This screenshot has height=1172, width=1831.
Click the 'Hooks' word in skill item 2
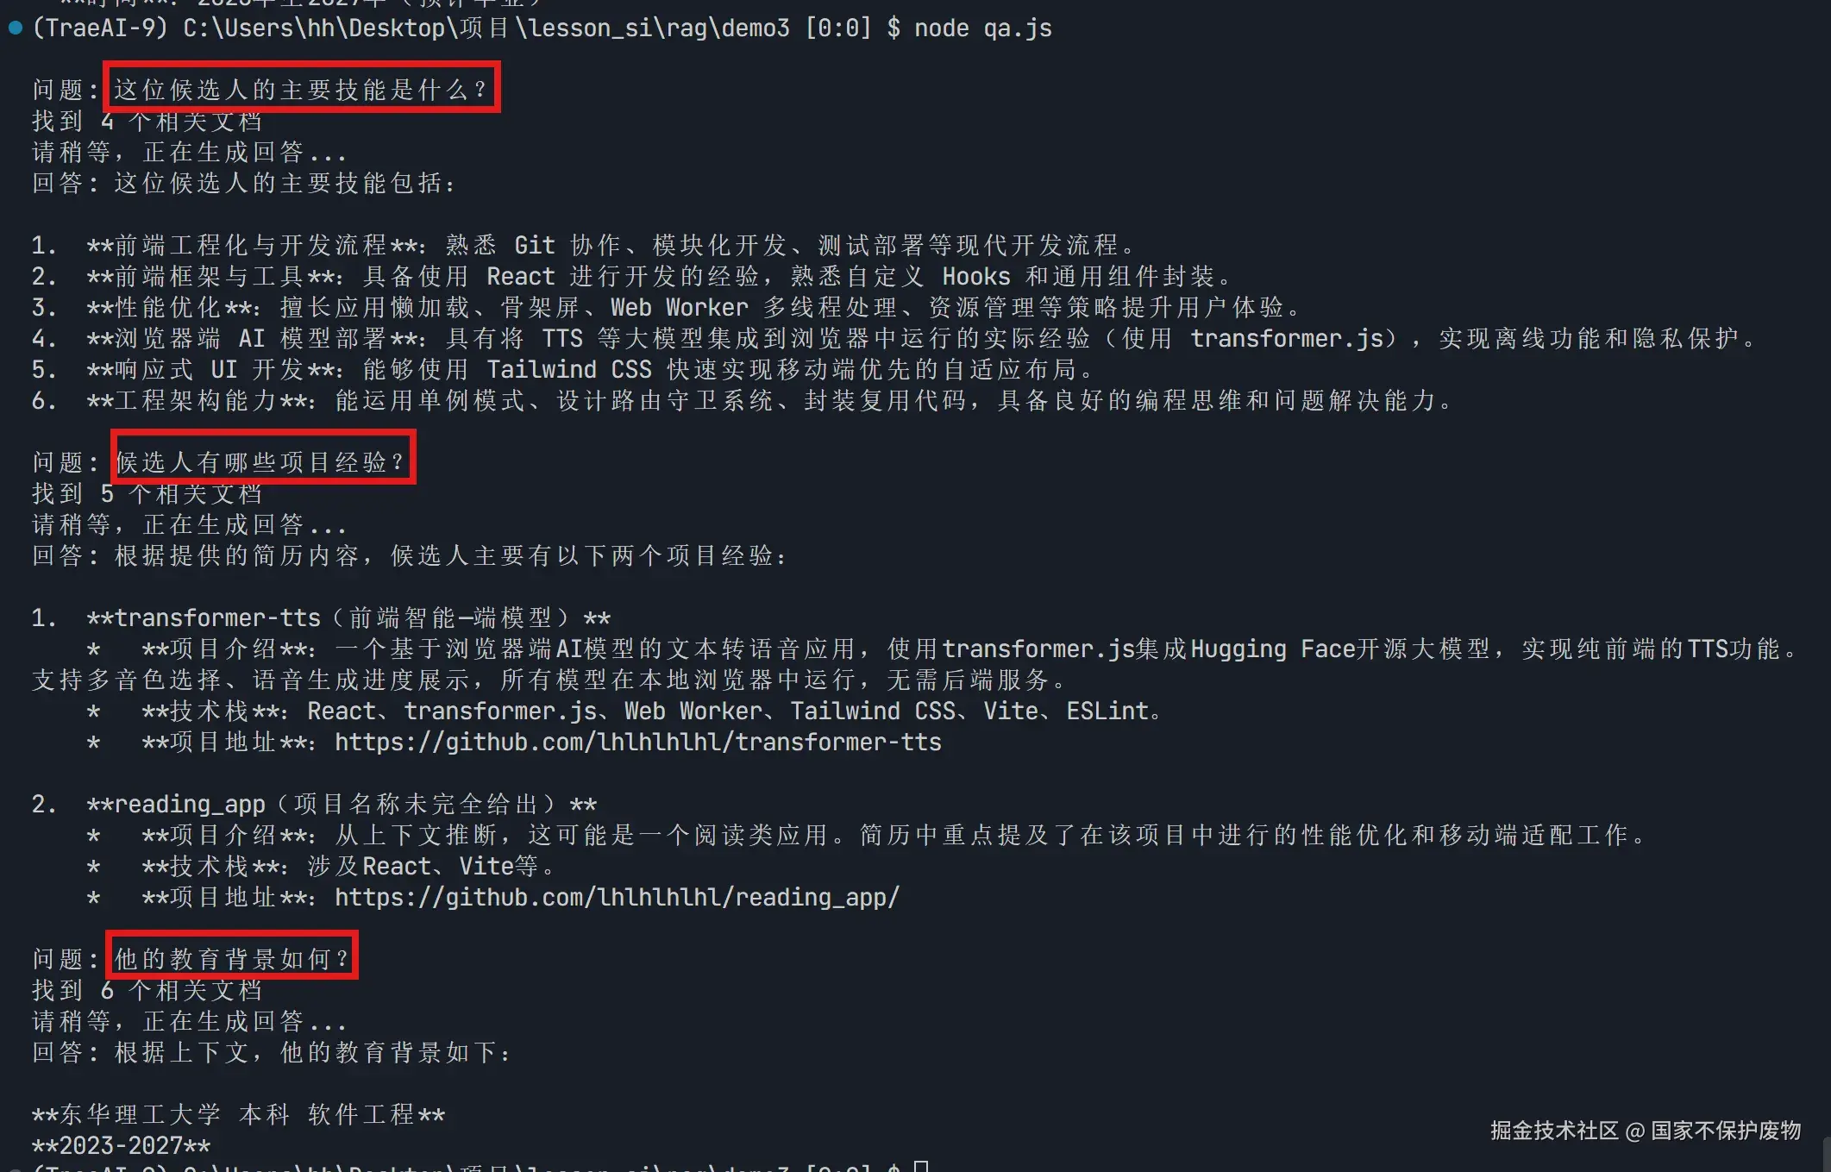[x=976, y=276]
